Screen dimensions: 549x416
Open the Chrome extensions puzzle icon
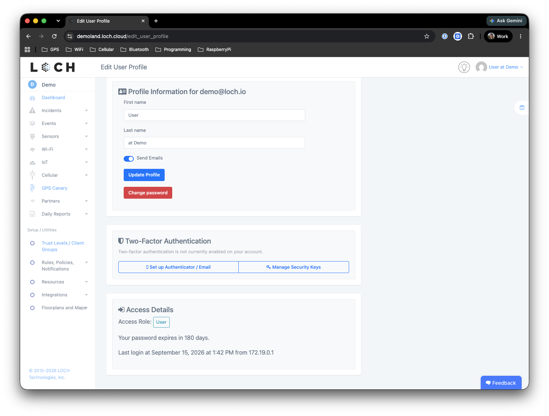tap(471, 36)
